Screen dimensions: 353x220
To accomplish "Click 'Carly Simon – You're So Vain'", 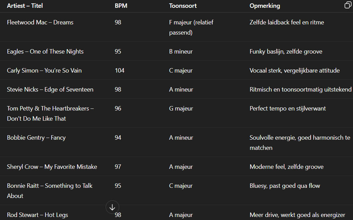I will (44, 71).
